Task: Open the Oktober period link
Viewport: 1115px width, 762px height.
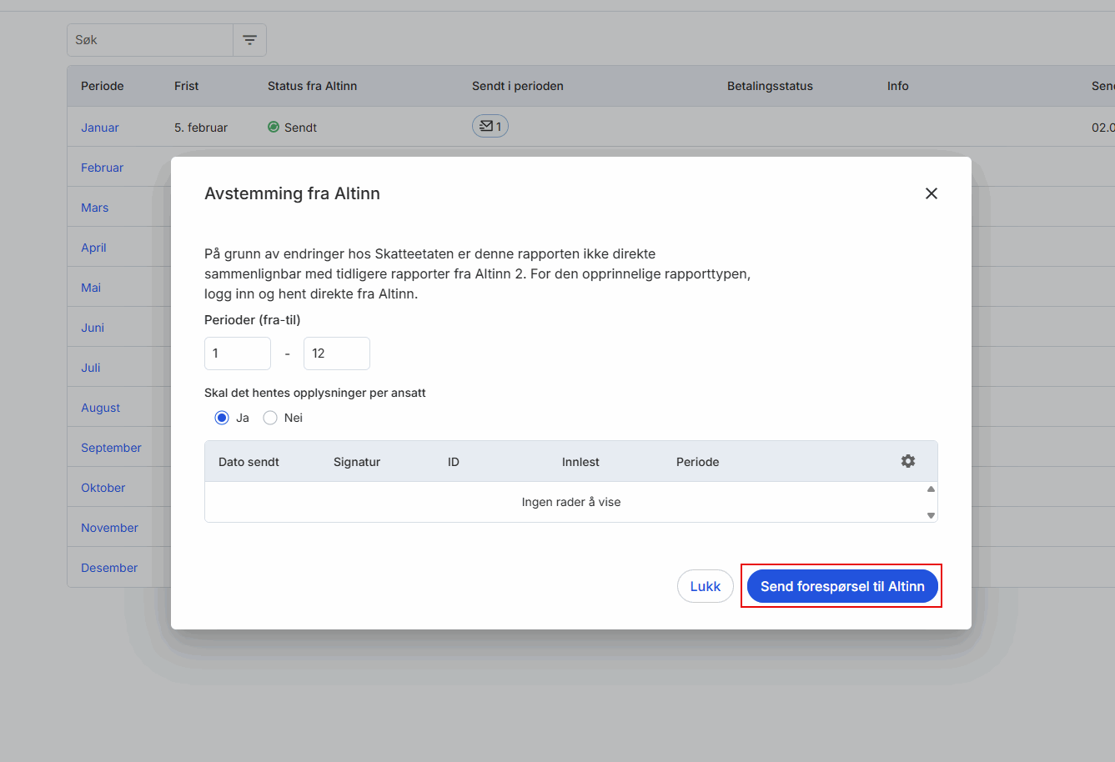Action: 103,488
